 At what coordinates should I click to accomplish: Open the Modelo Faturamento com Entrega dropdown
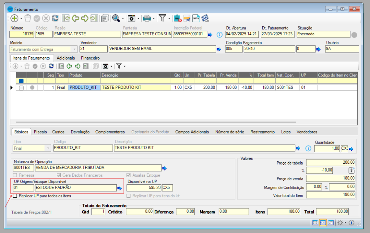(74, 49)
